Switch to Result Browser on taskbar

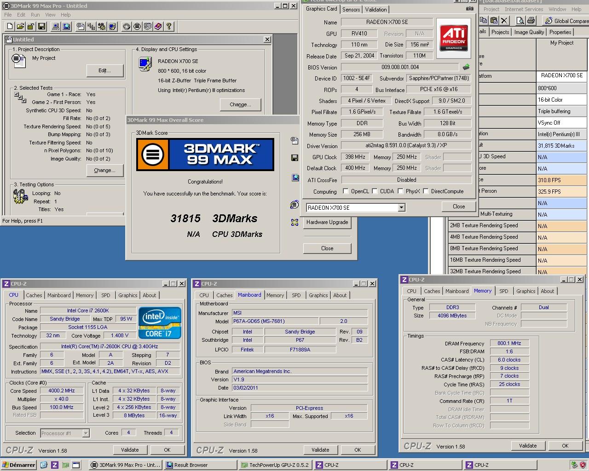click(200, 465)
